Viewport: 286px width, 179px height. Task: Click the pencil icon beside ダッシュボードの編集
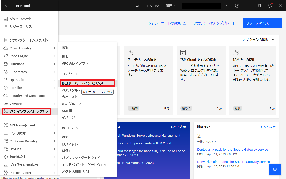point(184,23)
